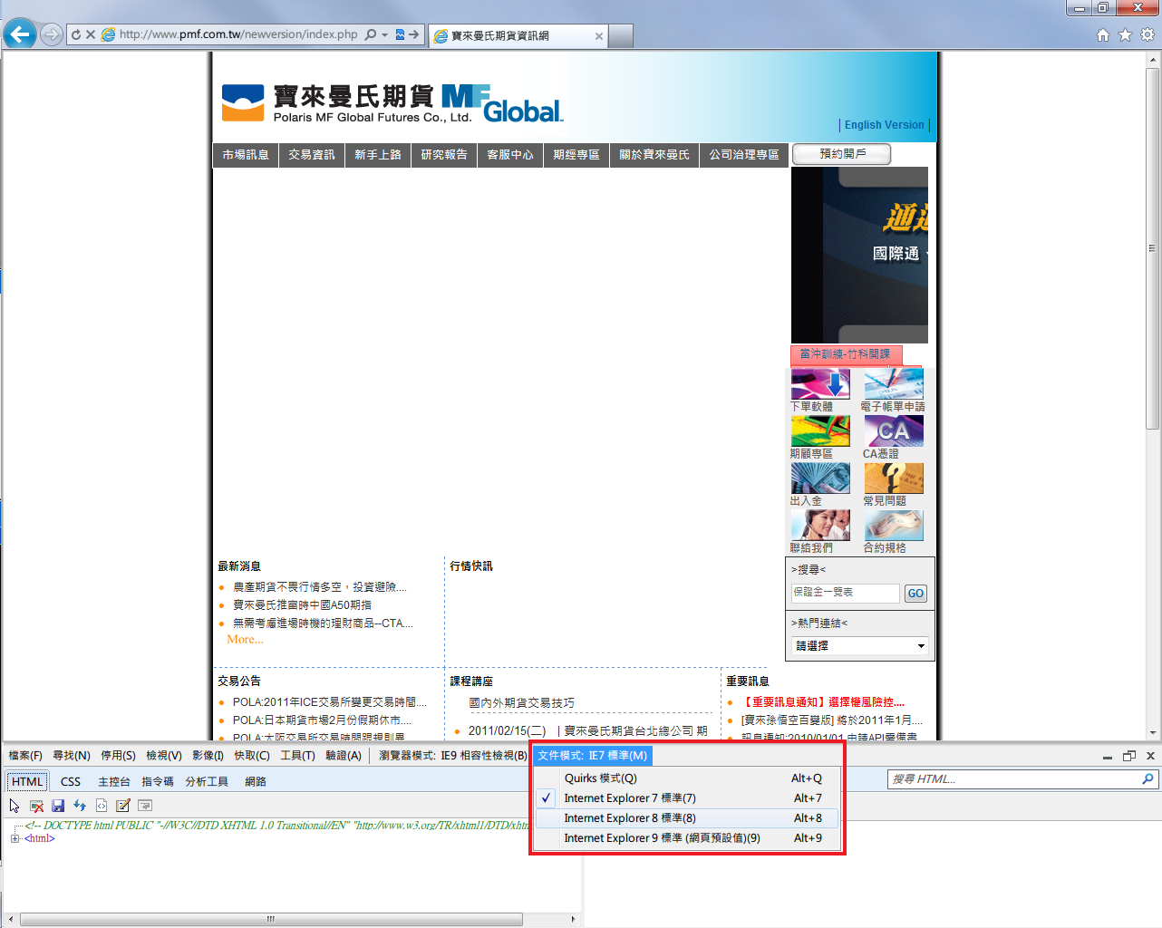Open the 檔案(F) menu

(25, 756)
